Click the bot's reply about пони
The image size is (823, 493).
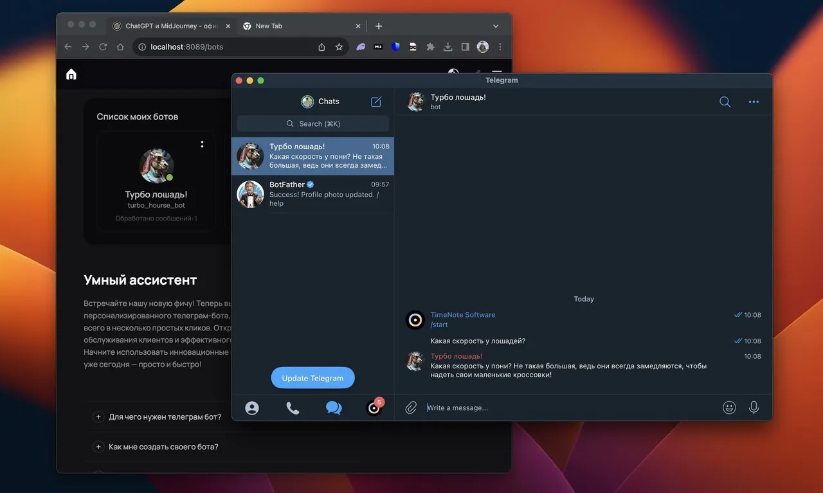point(568,370)
